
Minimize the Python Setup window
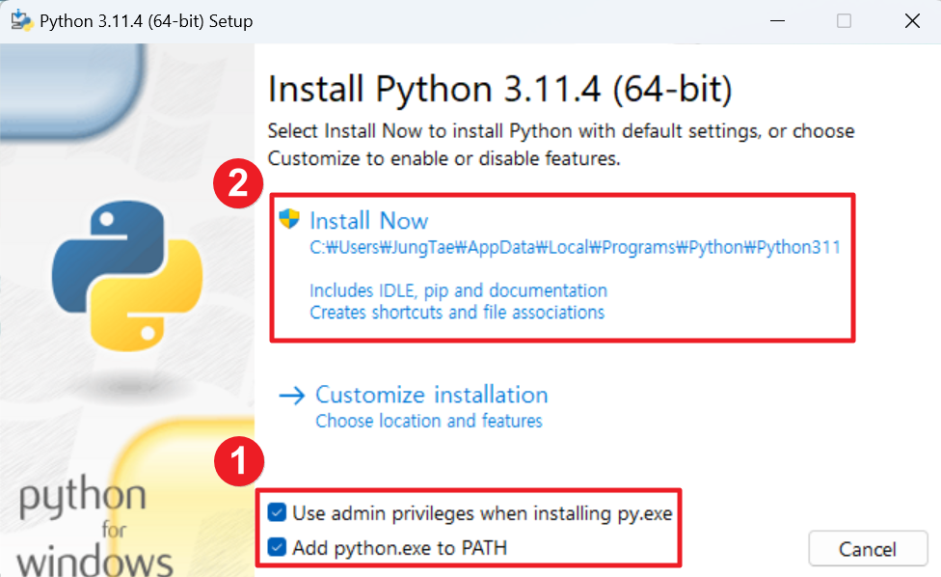tap(778, 21)
